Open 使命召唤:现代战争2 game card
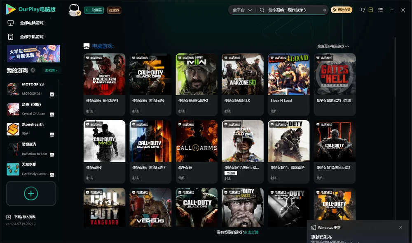The height and width of the screenshot is (243, 412). click(x=197, y=84)
